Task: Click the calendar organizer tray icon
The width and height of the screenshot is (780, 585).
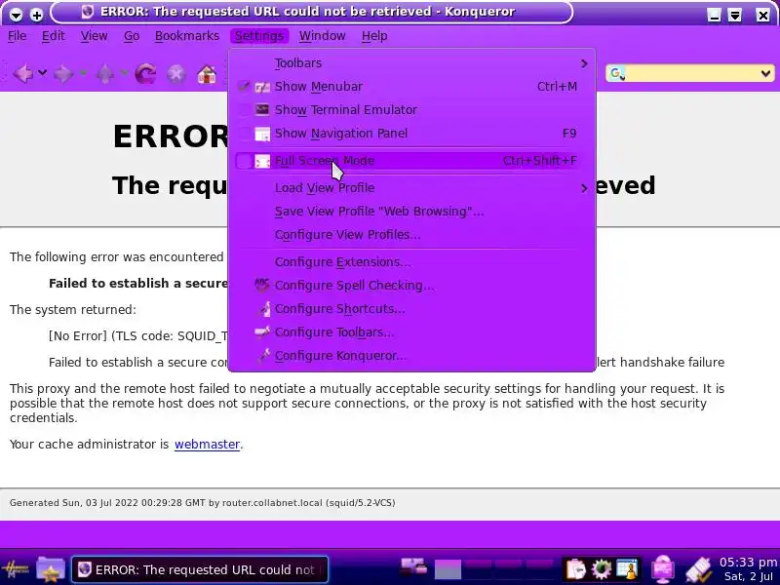Action: coord(626,569)
